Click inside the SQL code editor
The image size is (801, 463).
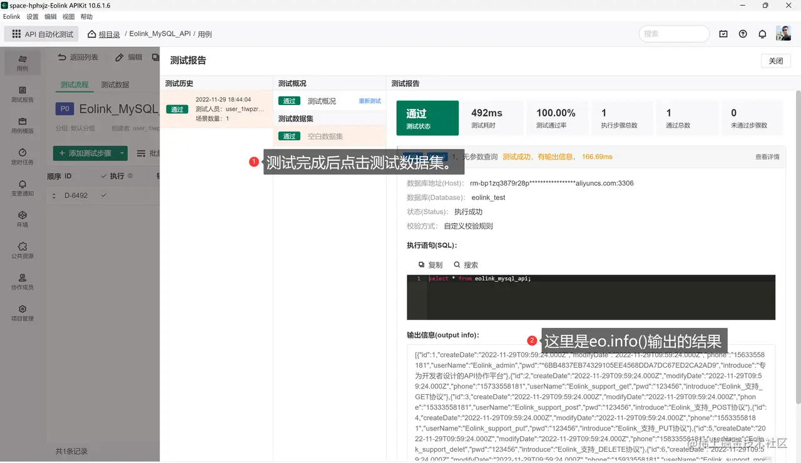(x=591, y=297)
